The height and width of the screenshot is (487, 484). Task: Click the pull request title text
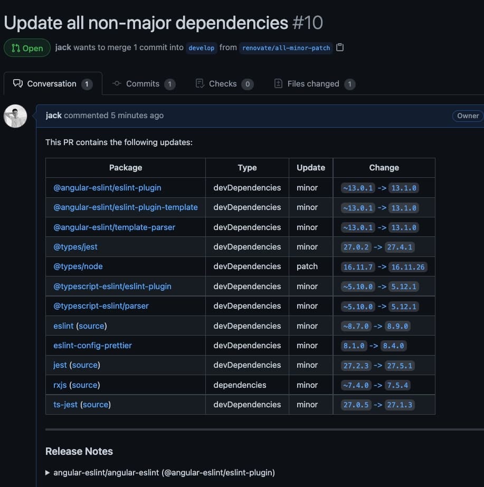click(146, 23)
